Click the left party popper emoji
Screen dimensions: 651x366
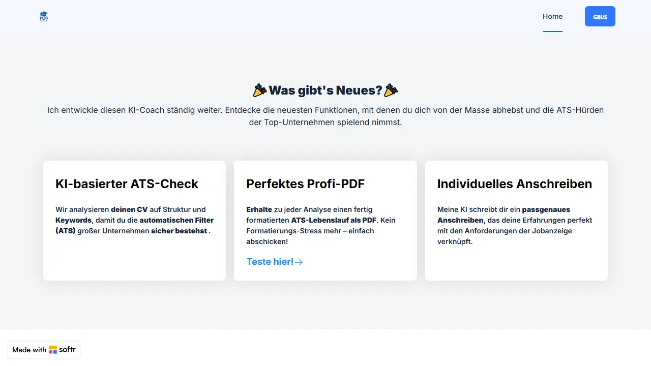(x=260, y=90)
